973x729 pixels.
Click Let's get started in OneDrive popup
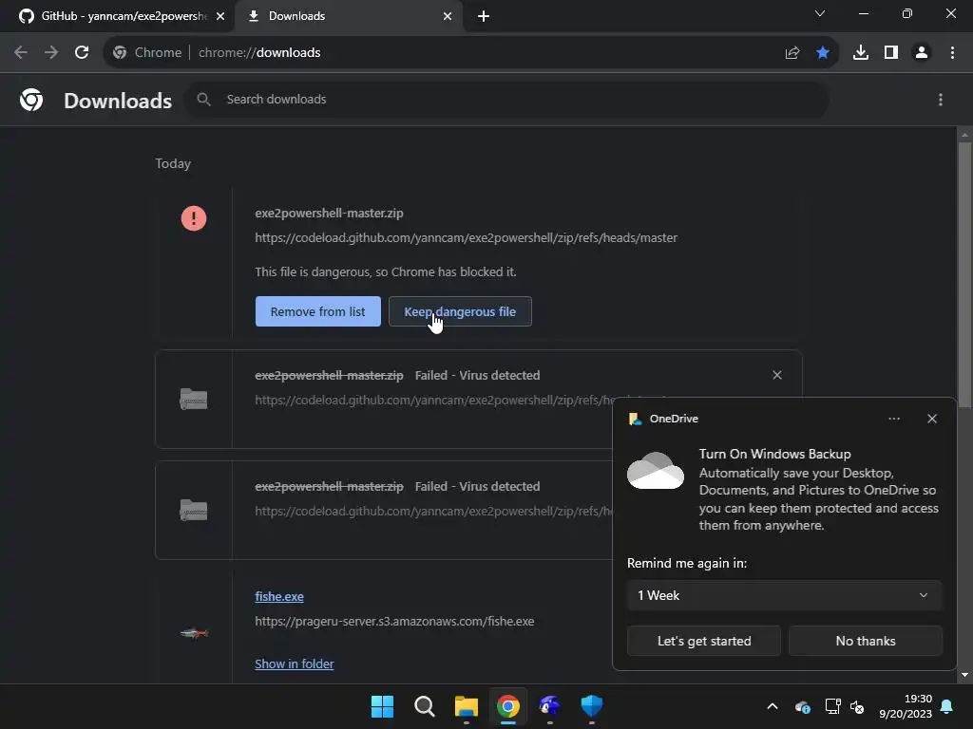(x=704, y=641)
